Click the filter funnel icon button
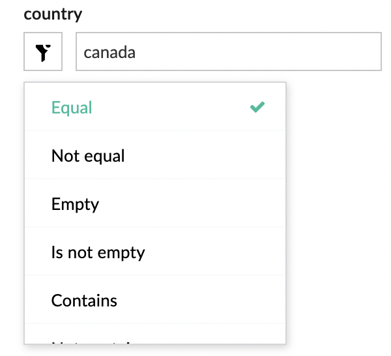The image size is (391, 356). tap(43, 52)
